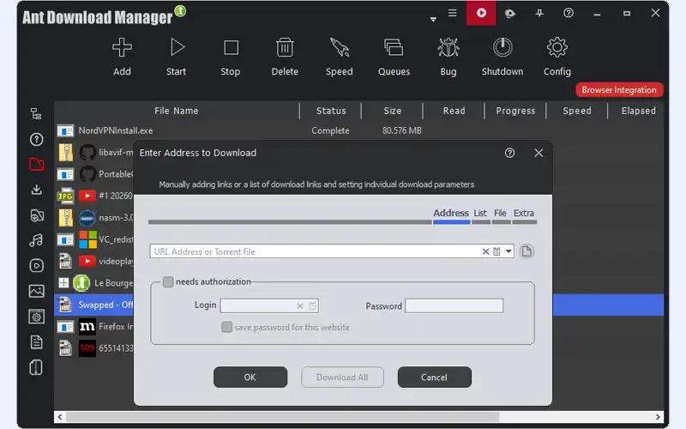This screenshot has height=429, width=686.
Task: Switch to the List tab
Action: point(480,213)
